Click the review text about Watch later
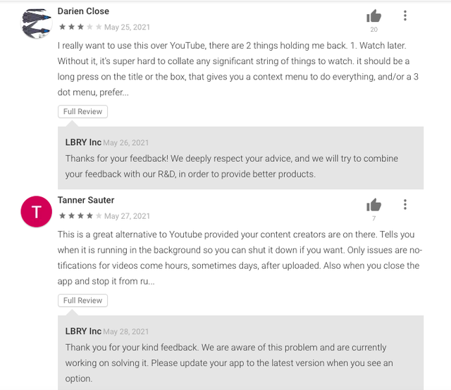The height and width of the screenshot is (390, 451). point(238,69)
